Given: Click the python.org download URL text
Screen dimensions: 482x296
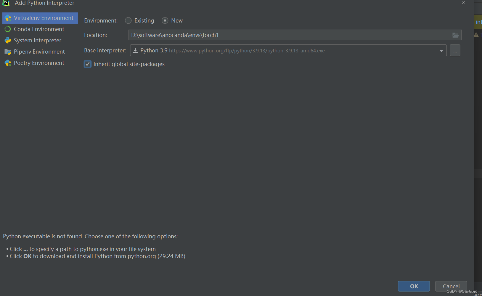Looking at the screenshot, I should pyautogui.click(x=247, y=51).
